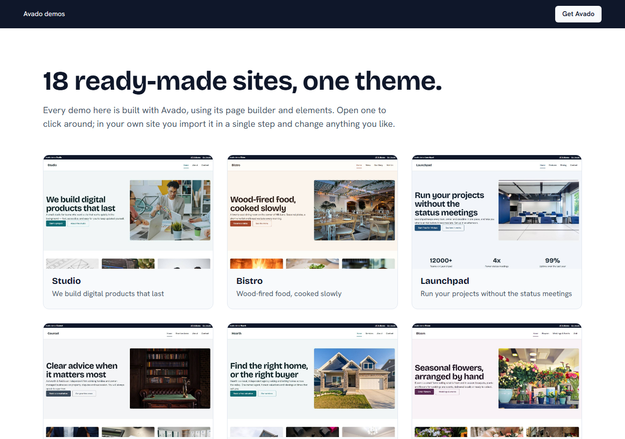Click the Bistro card title
Viewport: 625px width, 439px height.
[x=250, y=281]
